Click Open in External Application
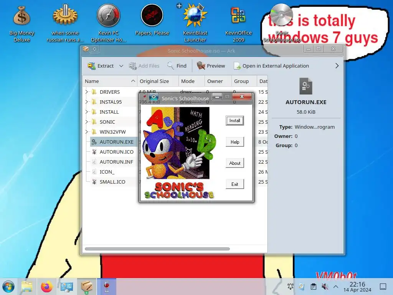 point(271,66)
